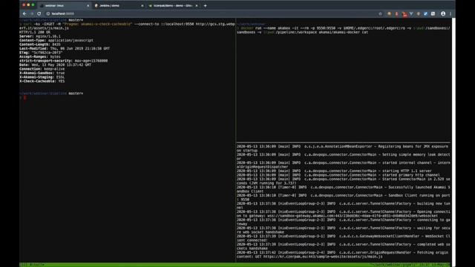This screenshot has width=475, height=267.
Task: Click the 'ETag' header line
Action: 41,53
